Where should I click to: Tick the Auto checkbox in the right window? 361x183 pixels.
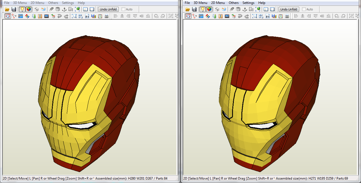point(304,9)
